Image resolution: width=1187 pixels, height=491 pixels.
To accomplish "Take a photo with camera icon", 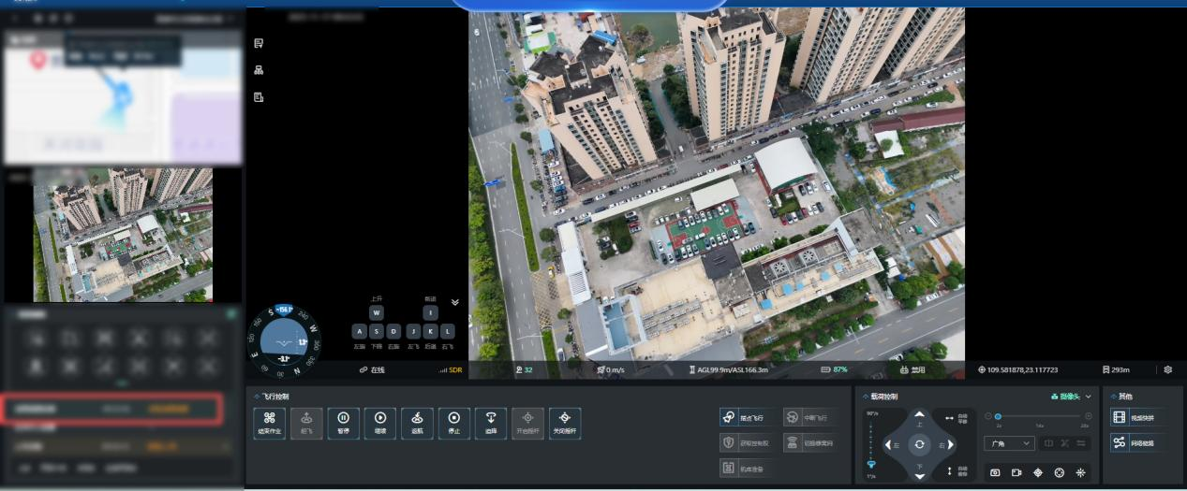I will [x=995, y=472].
